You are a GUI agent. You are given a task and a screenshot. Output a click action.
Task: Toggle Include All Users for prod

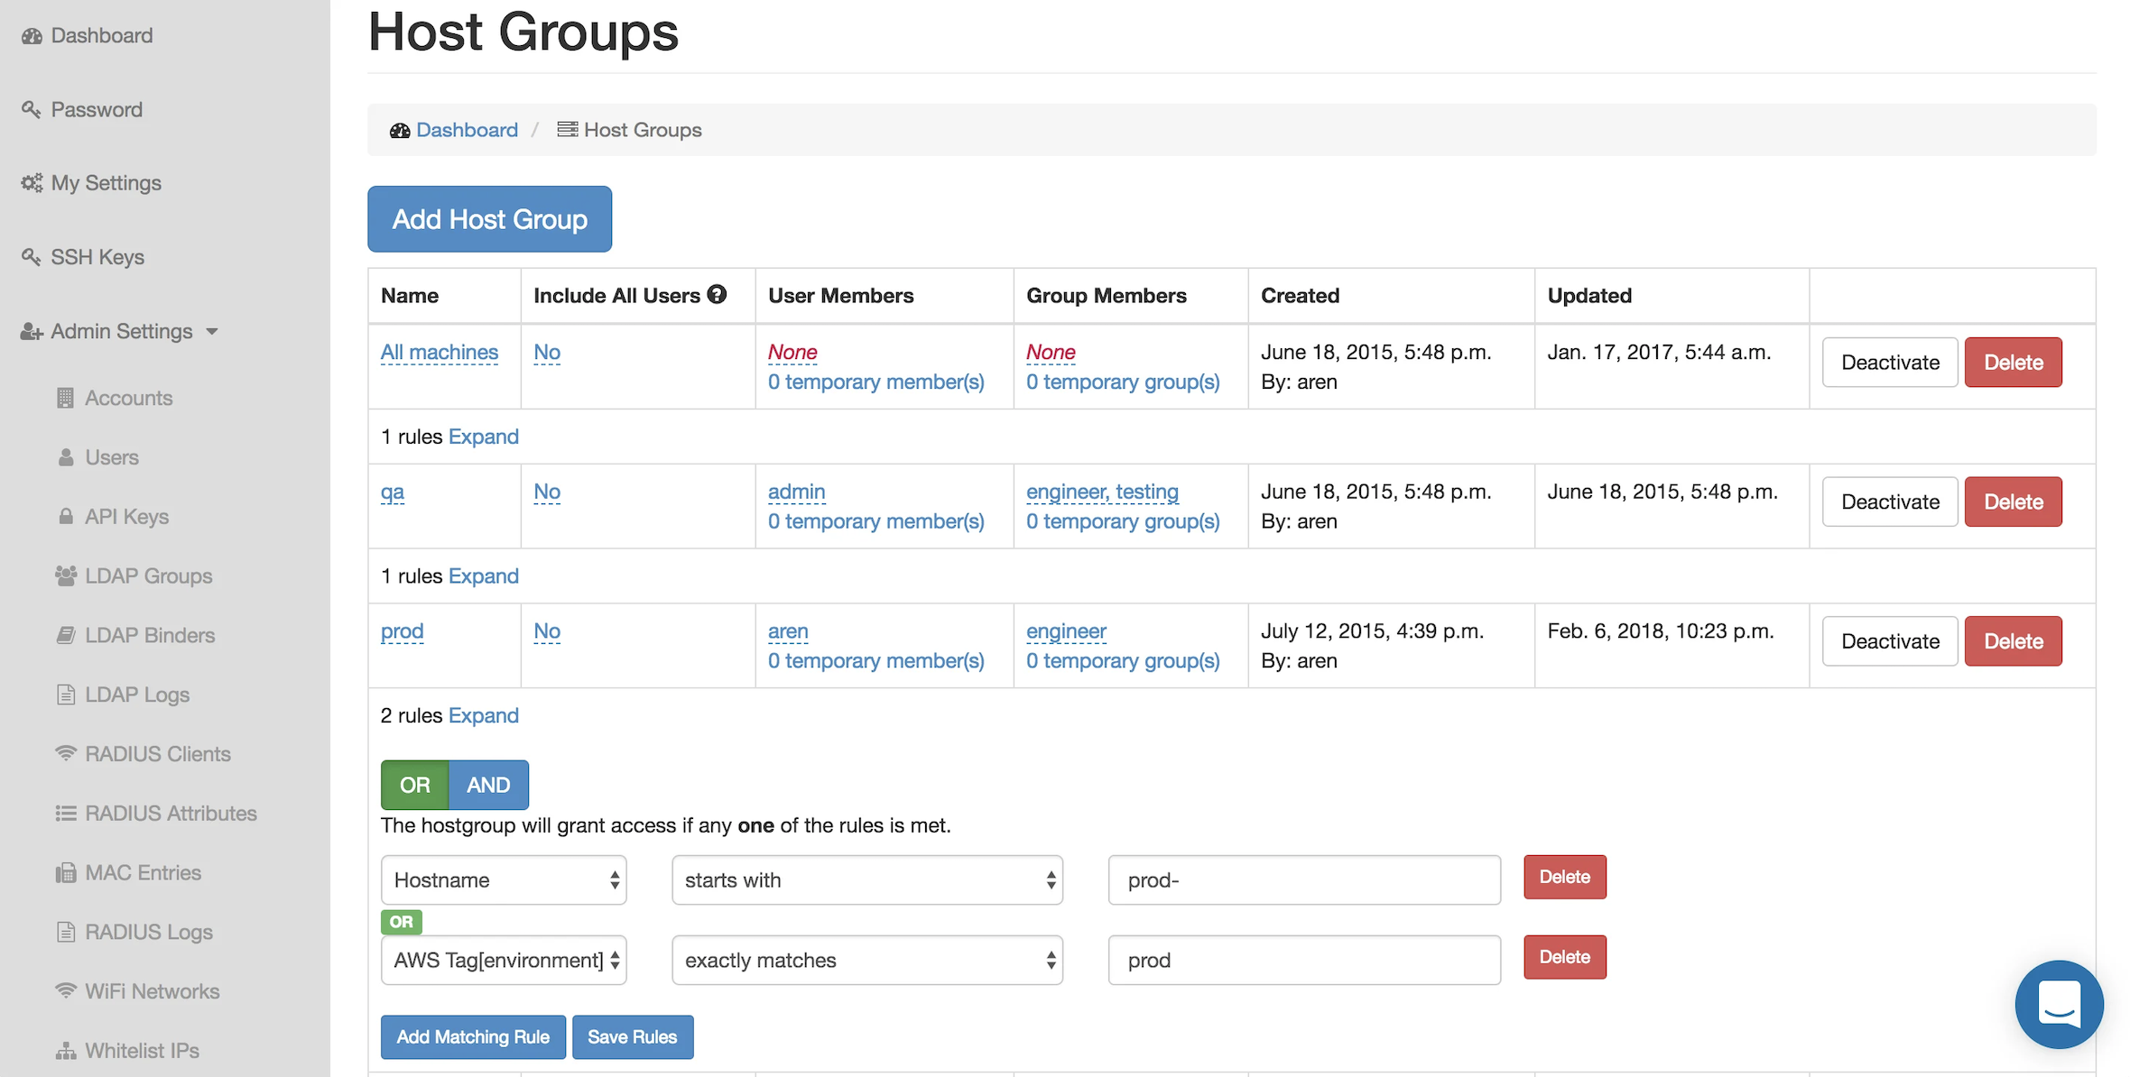click(x=547, y=631)
